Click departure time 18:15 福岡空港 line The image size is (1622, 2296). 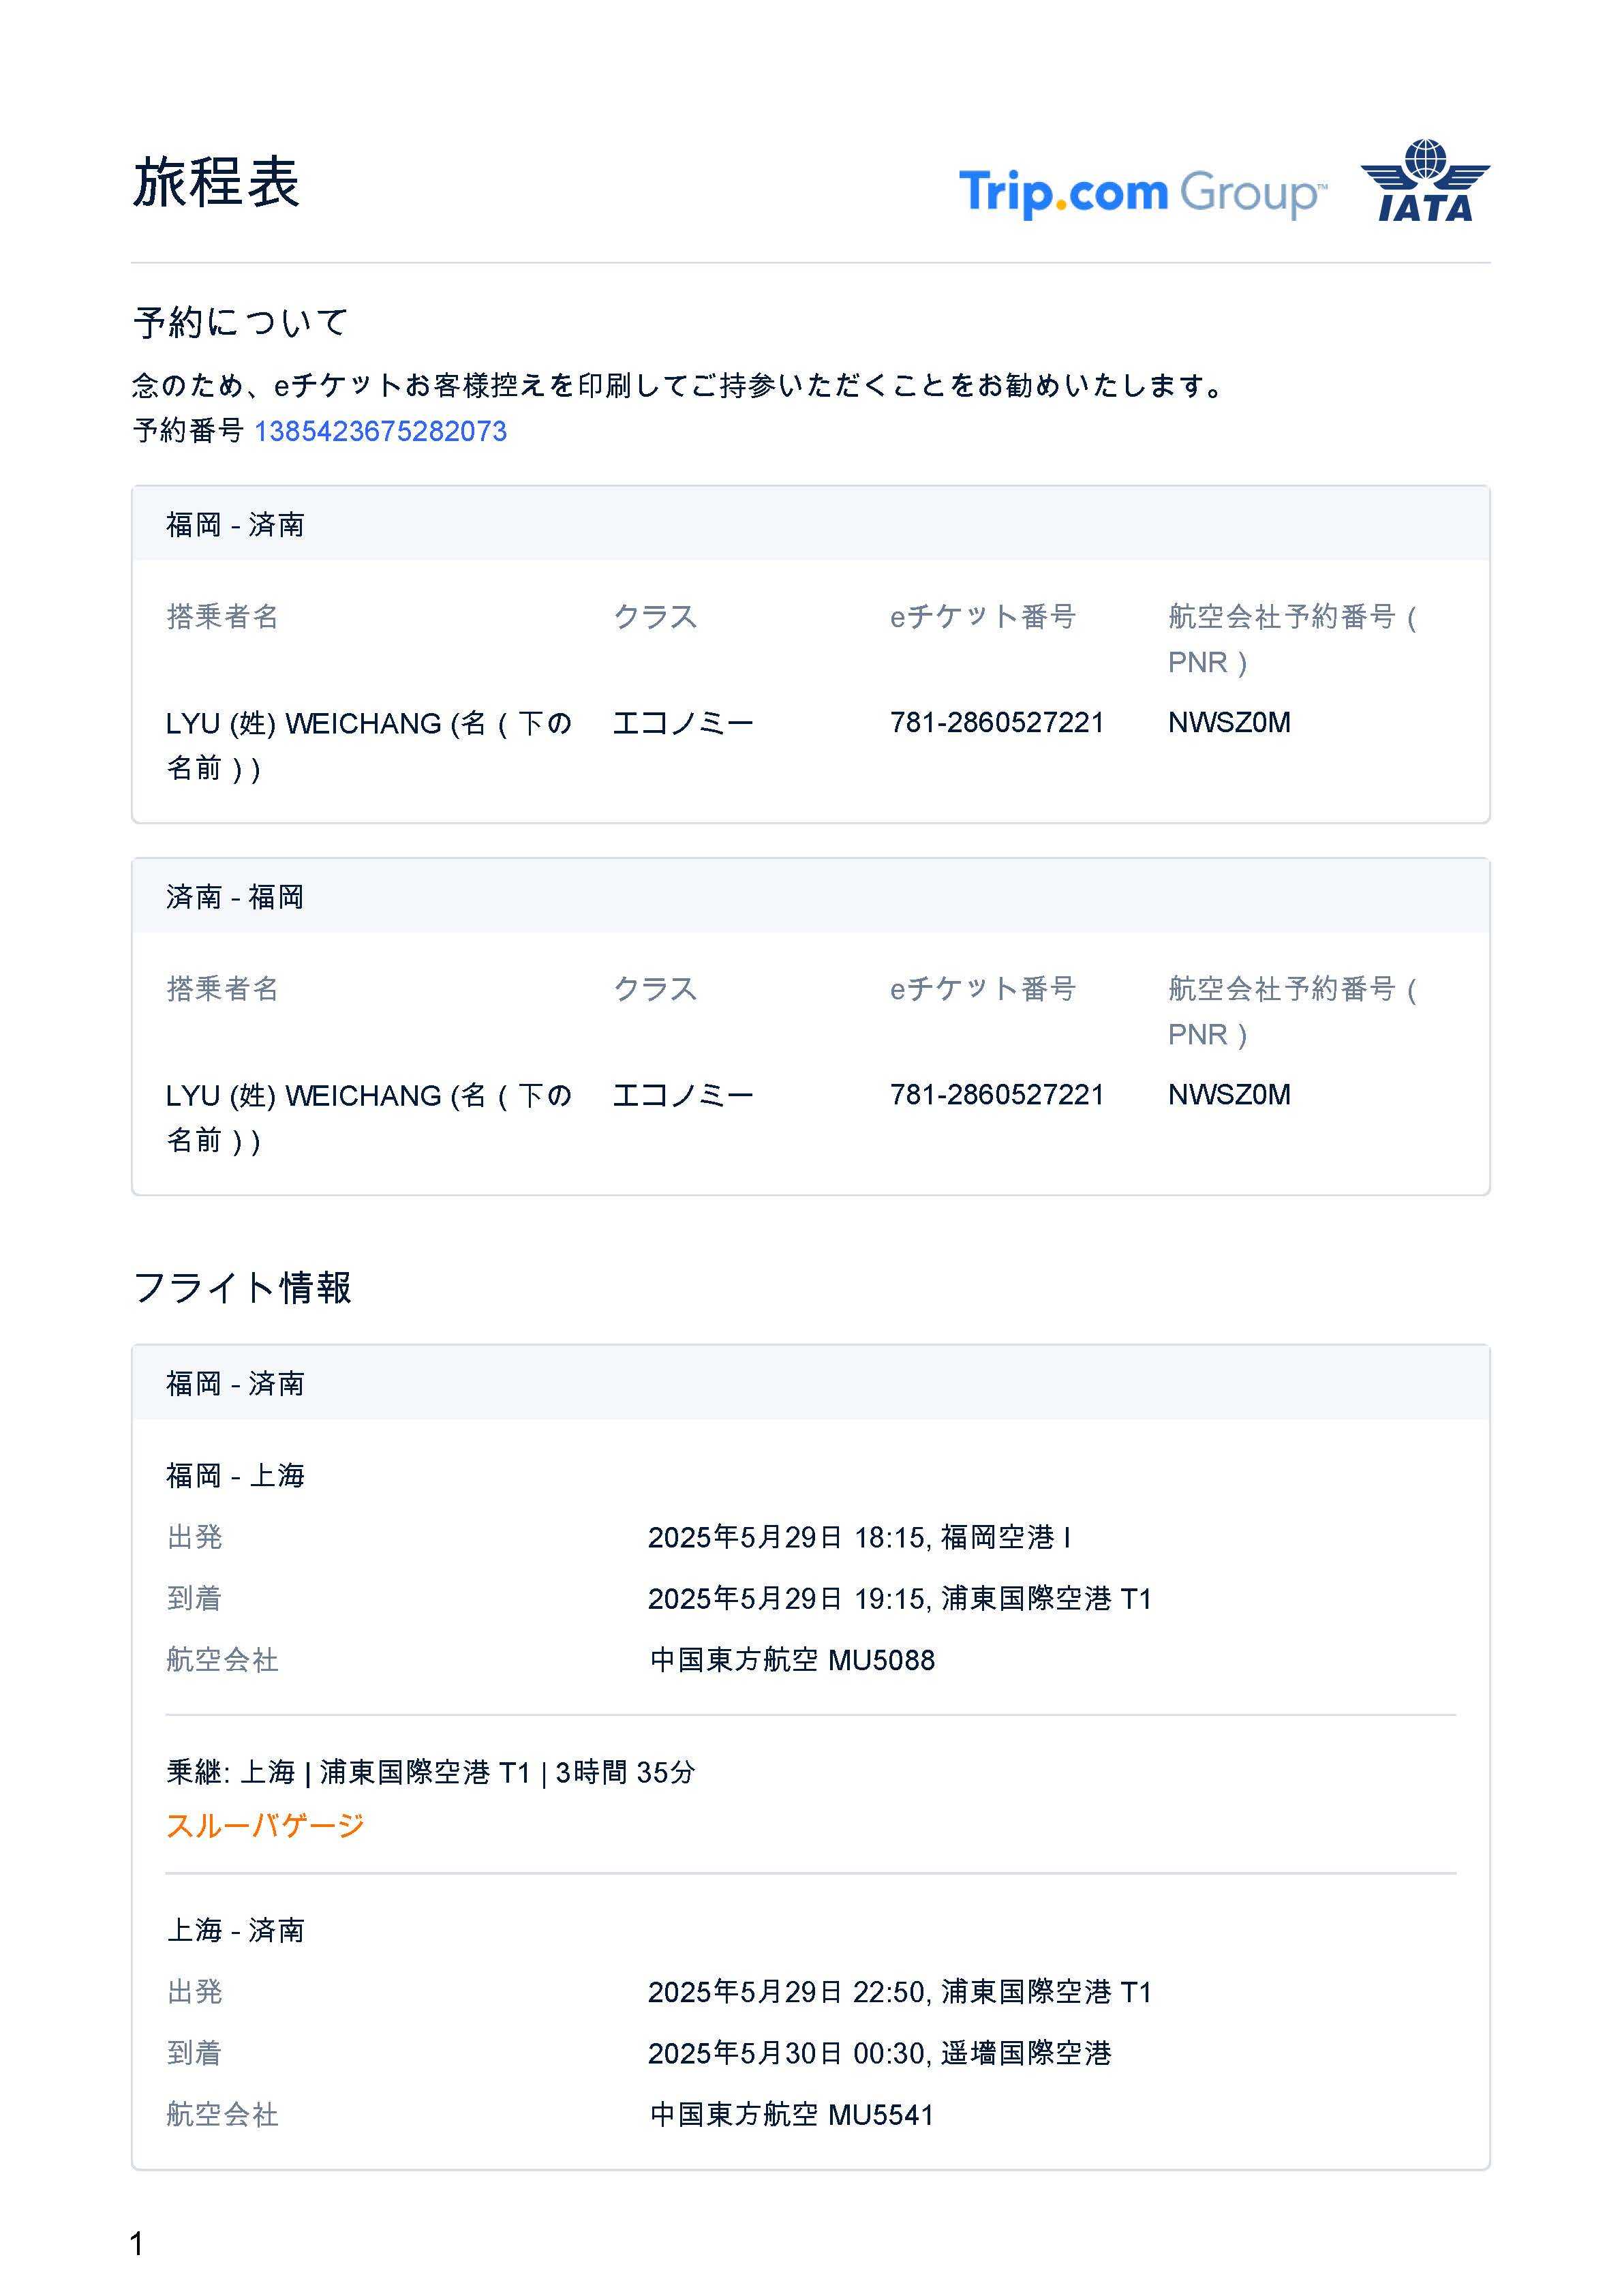[x=859, y=1537]
